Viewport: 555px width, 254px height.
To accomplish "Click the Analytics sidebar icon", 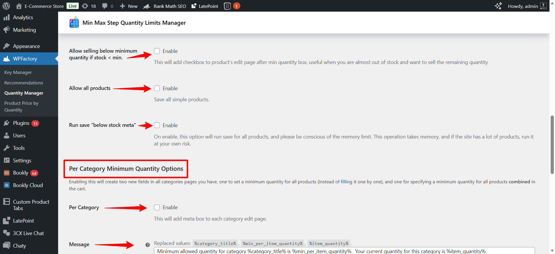I will [6, 17].
